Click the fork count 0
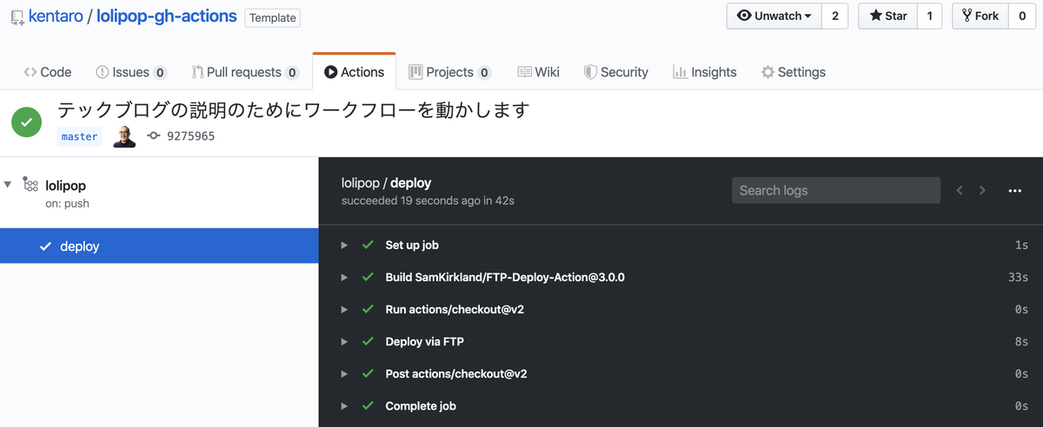Screen dimensions: 1043x427 1021,16
